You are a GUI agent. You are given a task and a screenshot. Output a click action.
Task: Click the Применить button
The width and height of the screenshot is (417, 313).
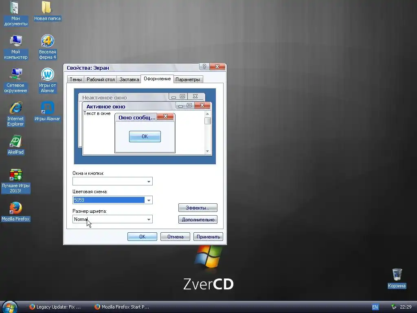(x=208, y=237)
